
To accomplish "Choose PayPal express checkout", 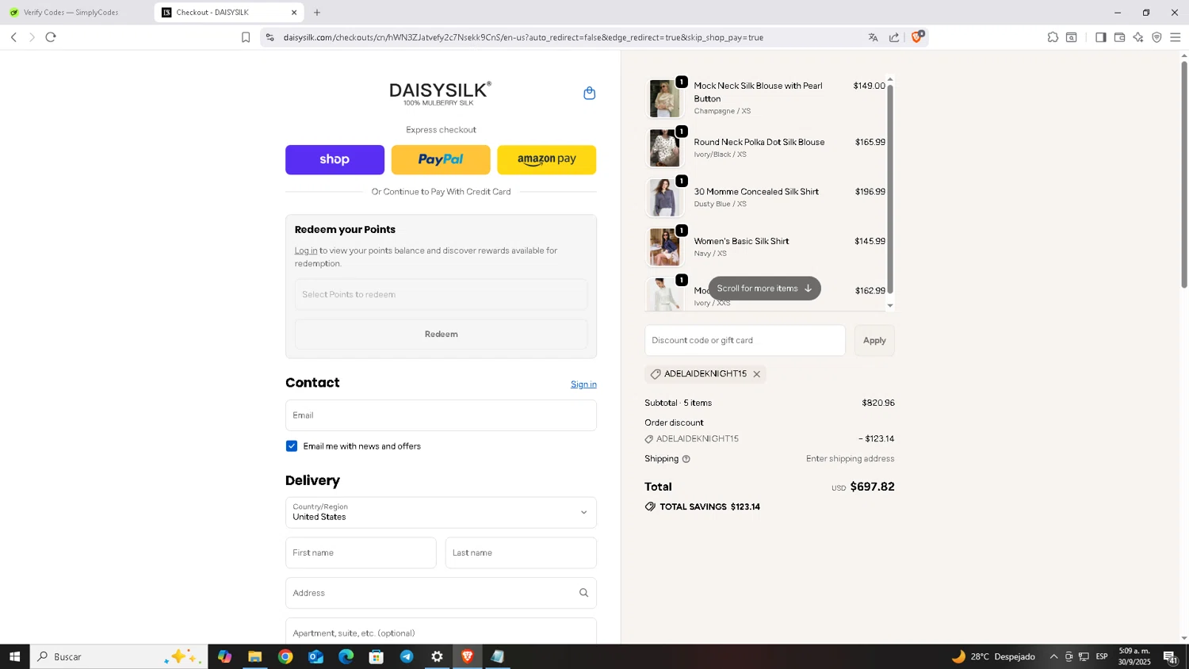I will [441, 159].
